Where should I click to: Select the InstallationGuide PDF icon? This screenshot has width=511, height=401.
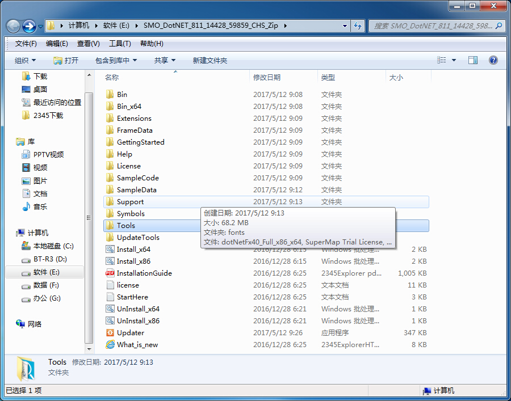(x=110, y=273)
